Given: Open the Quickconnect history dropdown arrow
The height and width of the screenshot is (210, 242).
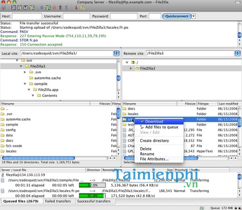Looking at the screenshot, I should pos(194,16).
